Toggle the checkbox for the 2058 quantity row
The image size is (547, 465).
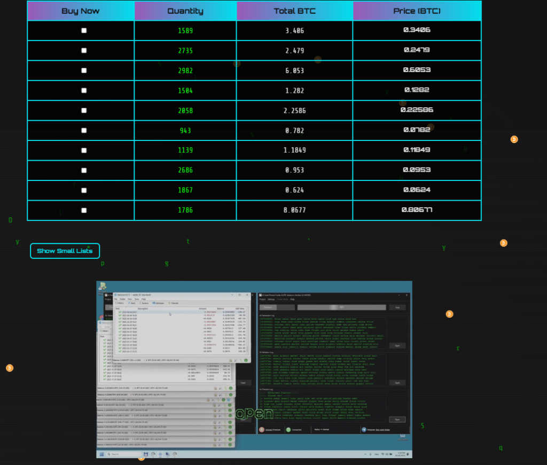[x=84, y=111]
